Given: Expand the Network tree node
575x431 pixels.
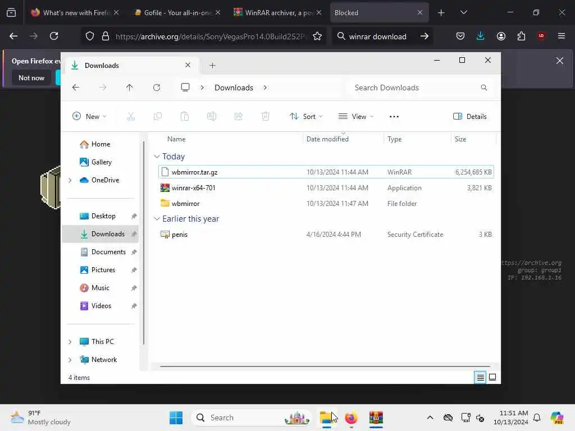Looking at the screenshot, I should point(70,360).
